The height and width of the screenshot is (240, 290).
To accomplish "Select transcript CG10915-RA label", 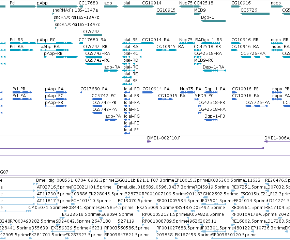I will (x=170, y=47).
